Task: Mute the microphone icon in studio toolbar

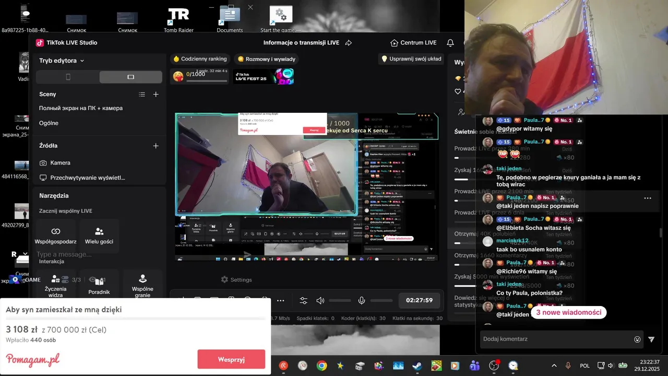Action: pyautogui.click(x=362, y=300)
